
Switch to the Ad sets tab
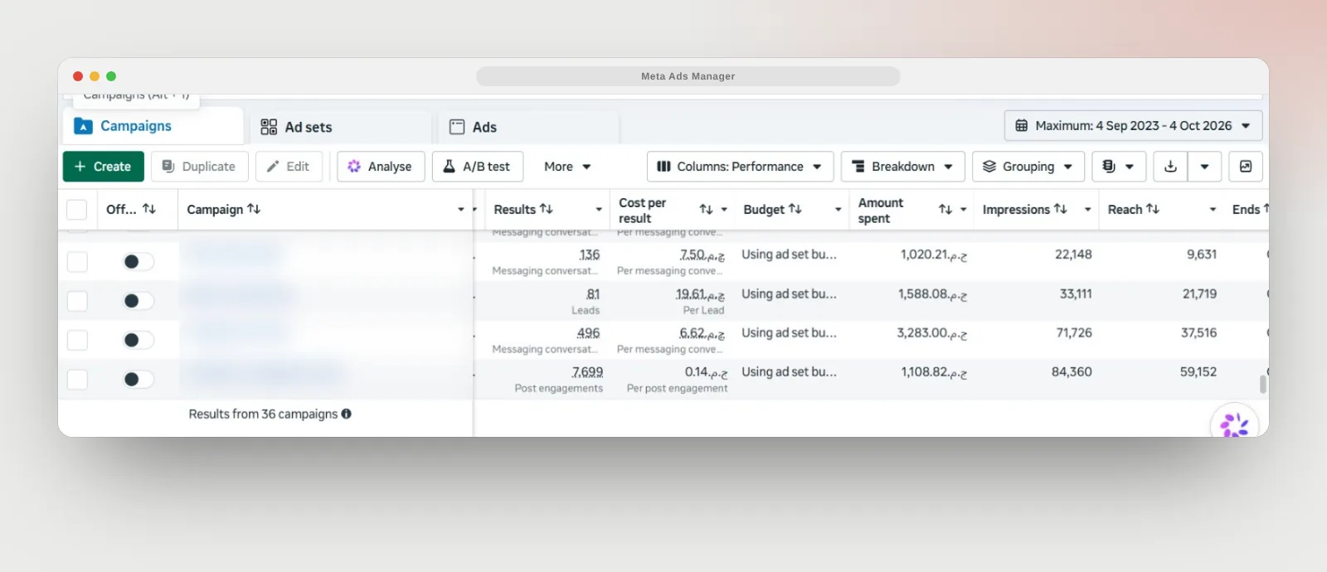click(341, 127)
